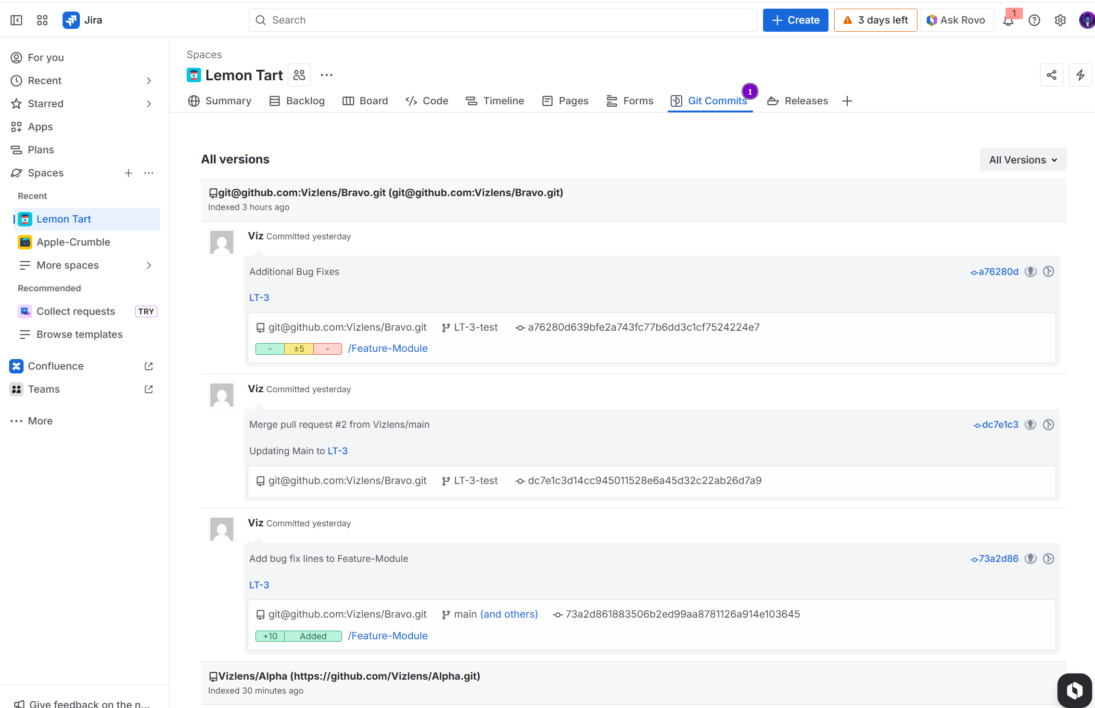Collapse the sidebar with the panel icon
The image size is (1095, 708).
click(16, 20)
